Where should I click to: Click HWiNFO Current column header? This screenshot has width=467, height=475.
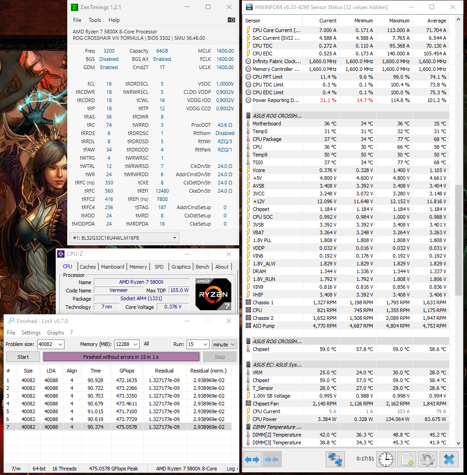point(321,21)
